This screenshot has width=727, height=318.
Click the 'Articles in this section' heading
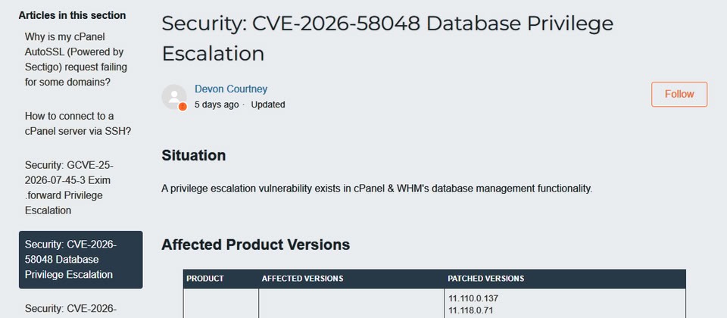point(72,15)
